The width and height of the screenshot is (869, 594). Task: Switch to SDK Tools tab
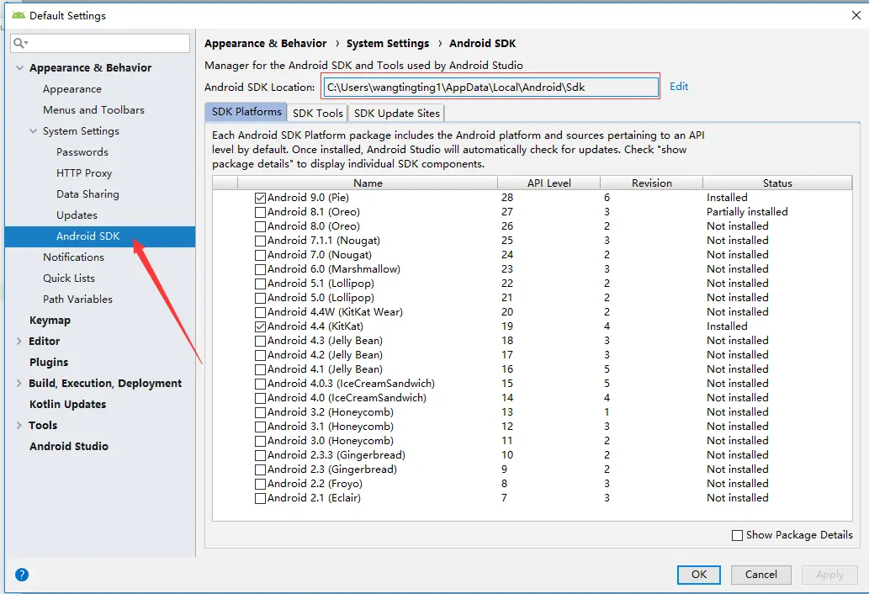317,113
